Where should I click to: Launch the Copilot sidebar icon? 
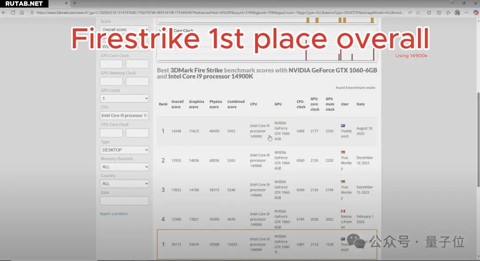[x=476, y=12]
